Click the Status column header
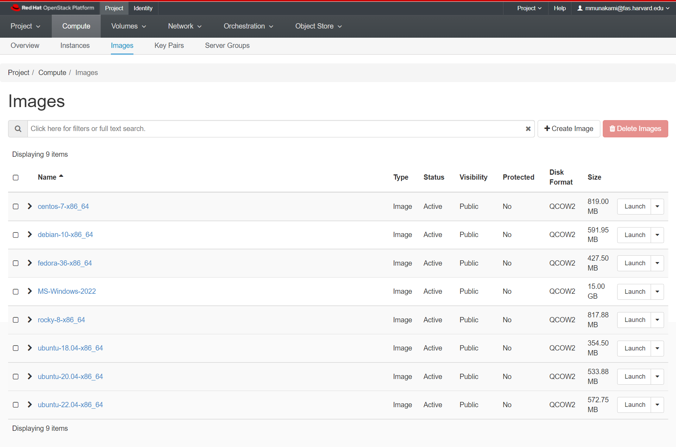The height and width of the screenshot is (447, 676). pos(434,177)
